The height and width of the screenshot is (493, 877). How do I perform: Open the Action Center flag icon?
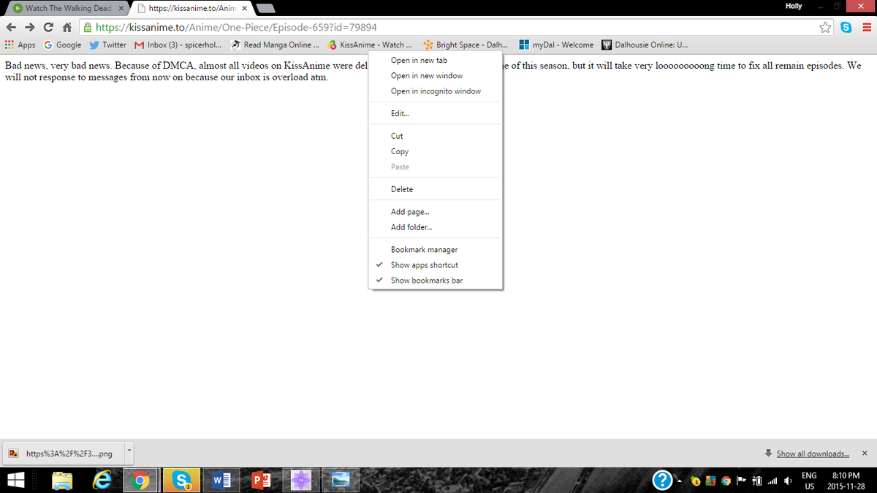[x=741, y=481]
